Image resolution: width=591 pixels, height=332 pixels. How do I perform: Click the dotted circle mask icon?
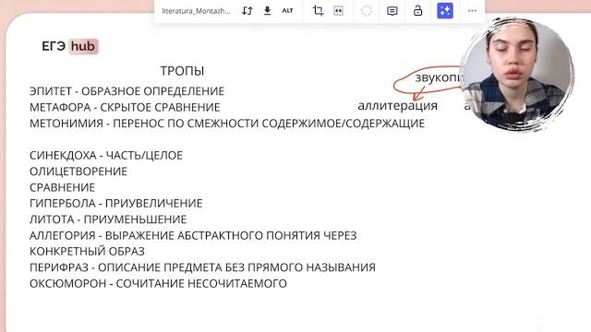coord(366,10)
